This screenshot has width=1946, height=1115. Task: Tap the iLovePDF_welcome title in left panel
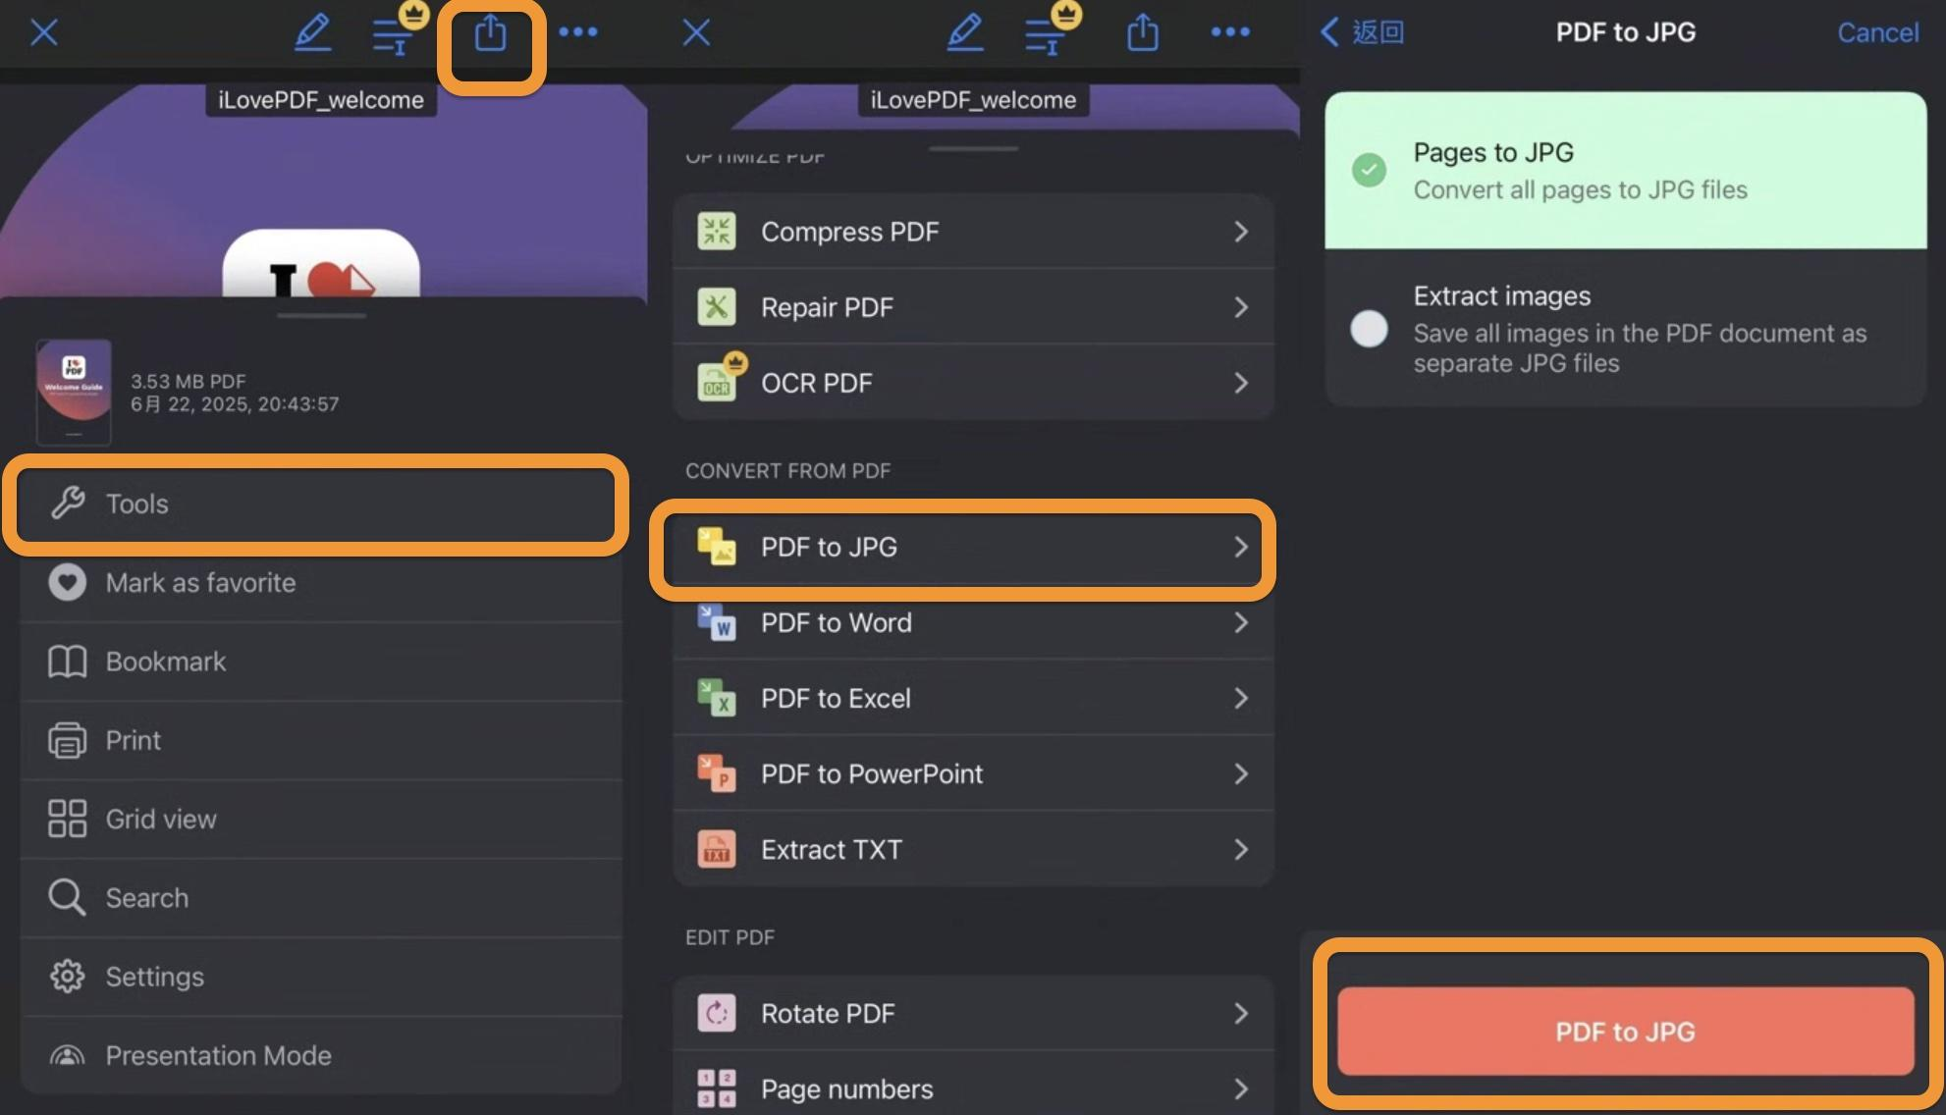point(321,100)
